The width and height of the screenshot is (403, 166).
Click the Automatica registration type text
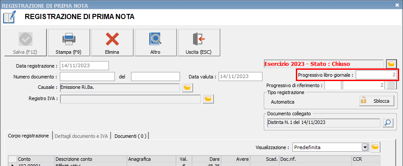[282, 102]
